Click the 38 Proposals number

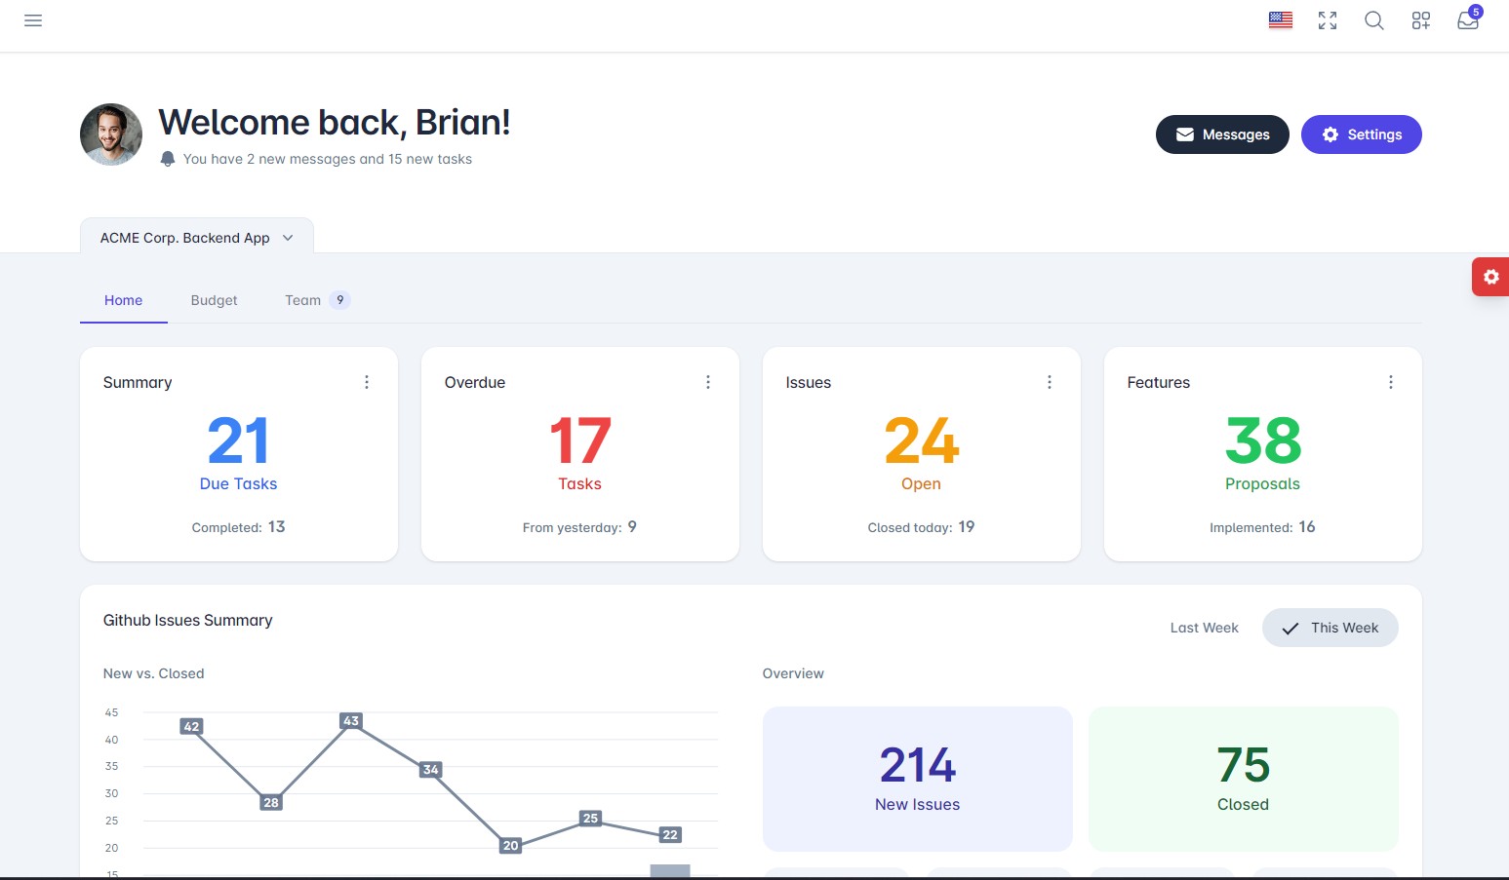coord(1263,440)
